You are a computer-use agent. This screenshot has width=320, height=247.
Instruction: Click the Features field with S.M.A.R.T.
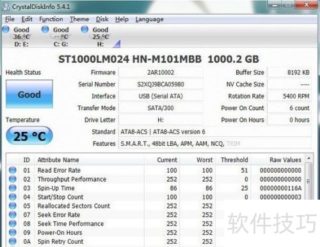click(x=215, y=144)
